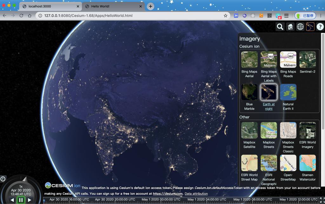
Task: Open the navigation help question mark
Action: 320,27
